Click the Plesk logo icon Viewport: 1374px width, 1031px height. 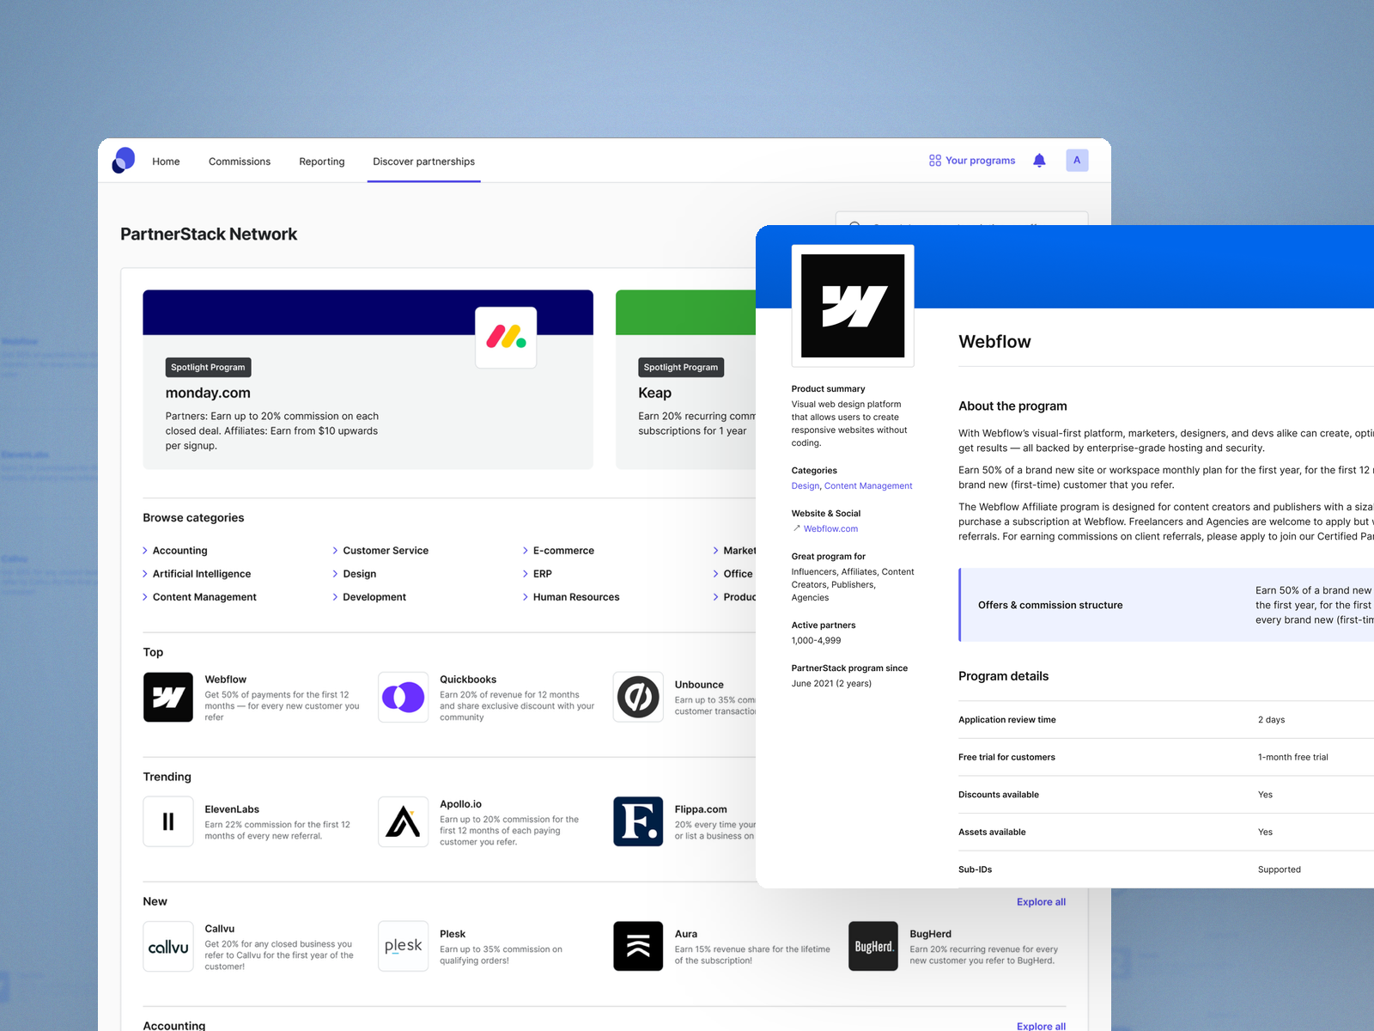click(x=404, y=946)
